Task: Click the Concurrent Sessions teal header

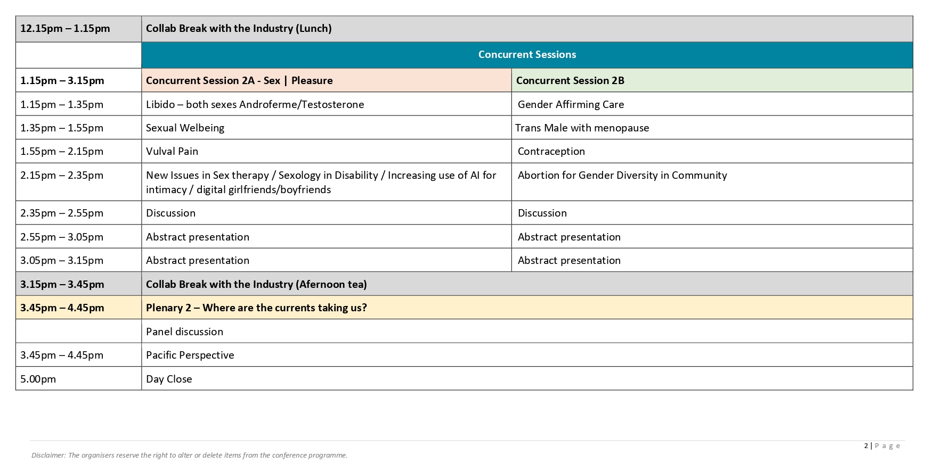Action: point(526,55)
